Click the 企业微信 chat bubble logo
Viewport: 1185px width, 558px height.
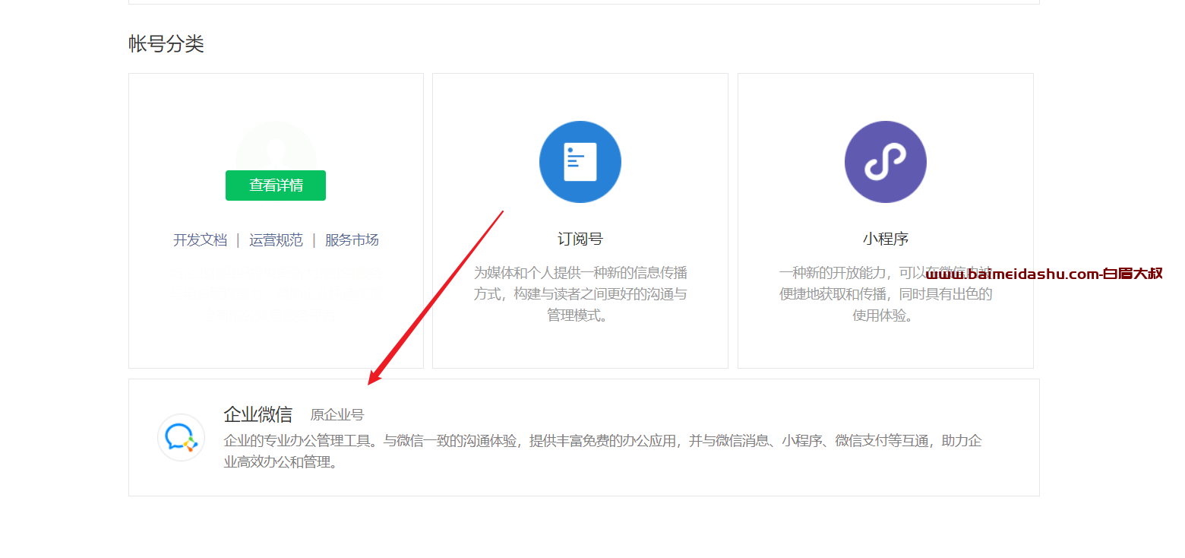pyautogui.click(x=182, y=437)
